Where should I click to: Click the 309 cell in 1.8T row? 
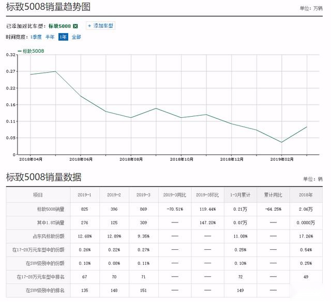tap(143, 223)
